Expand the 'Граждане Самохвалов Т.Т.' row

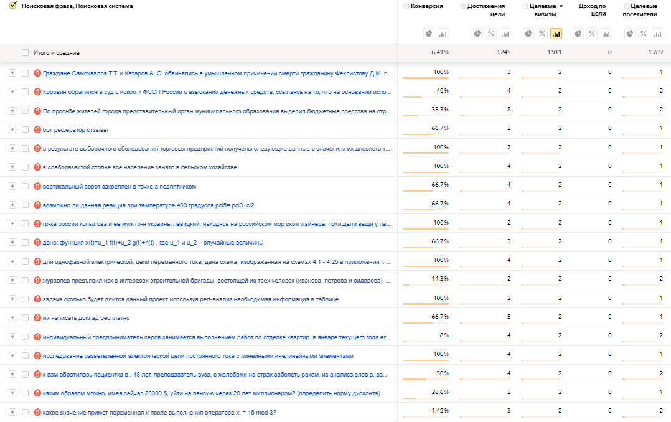pos(12,73)
